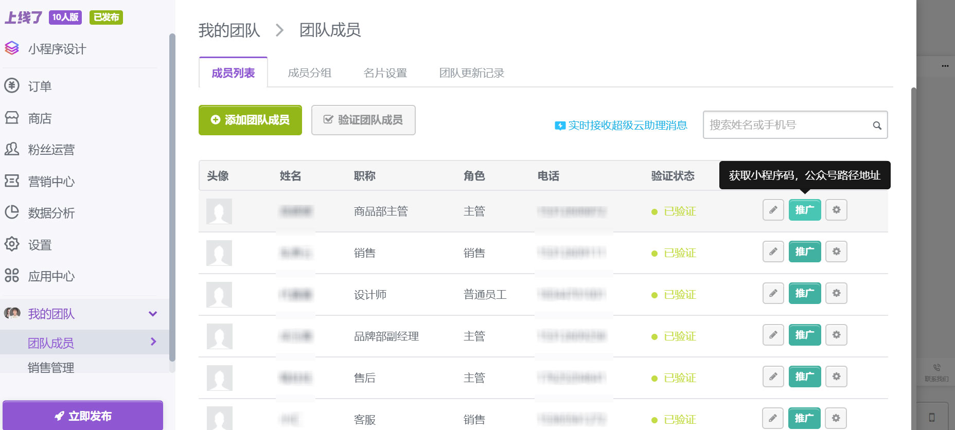This screenshot has height=430, width=955.
Task: Click the 立即发布 publish button
Action: tap(83, 416)
